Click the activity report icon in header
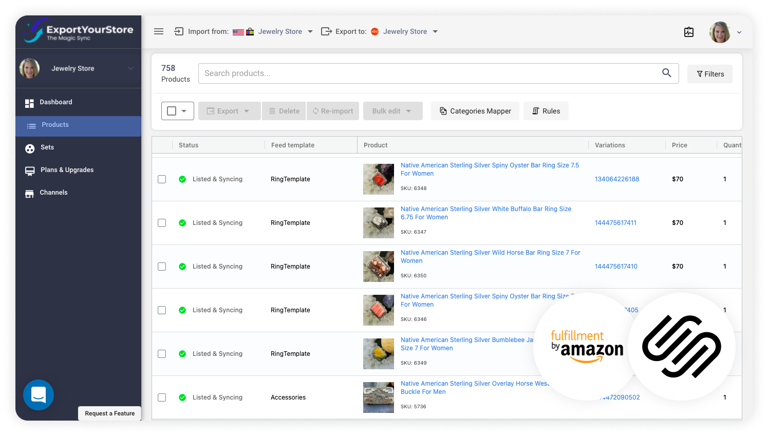 [689, 32]
